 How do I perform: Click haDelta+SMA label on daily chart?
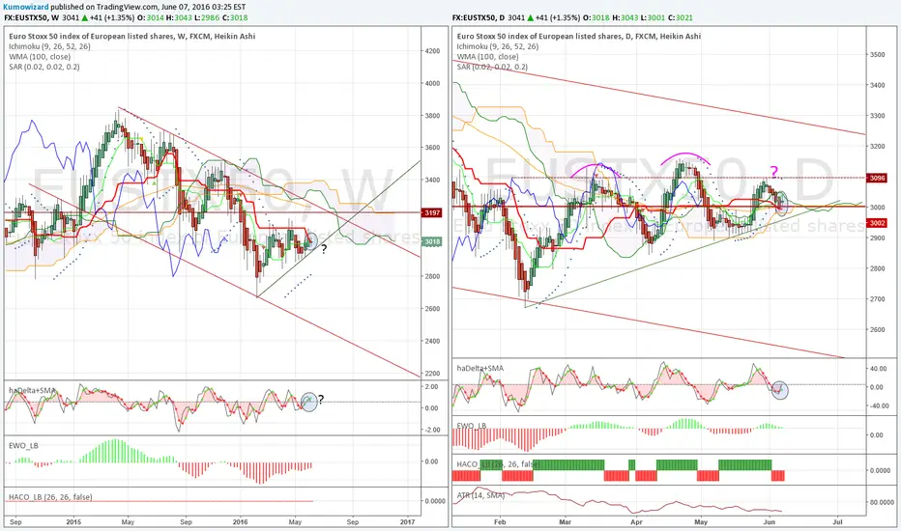pos(480,368)
